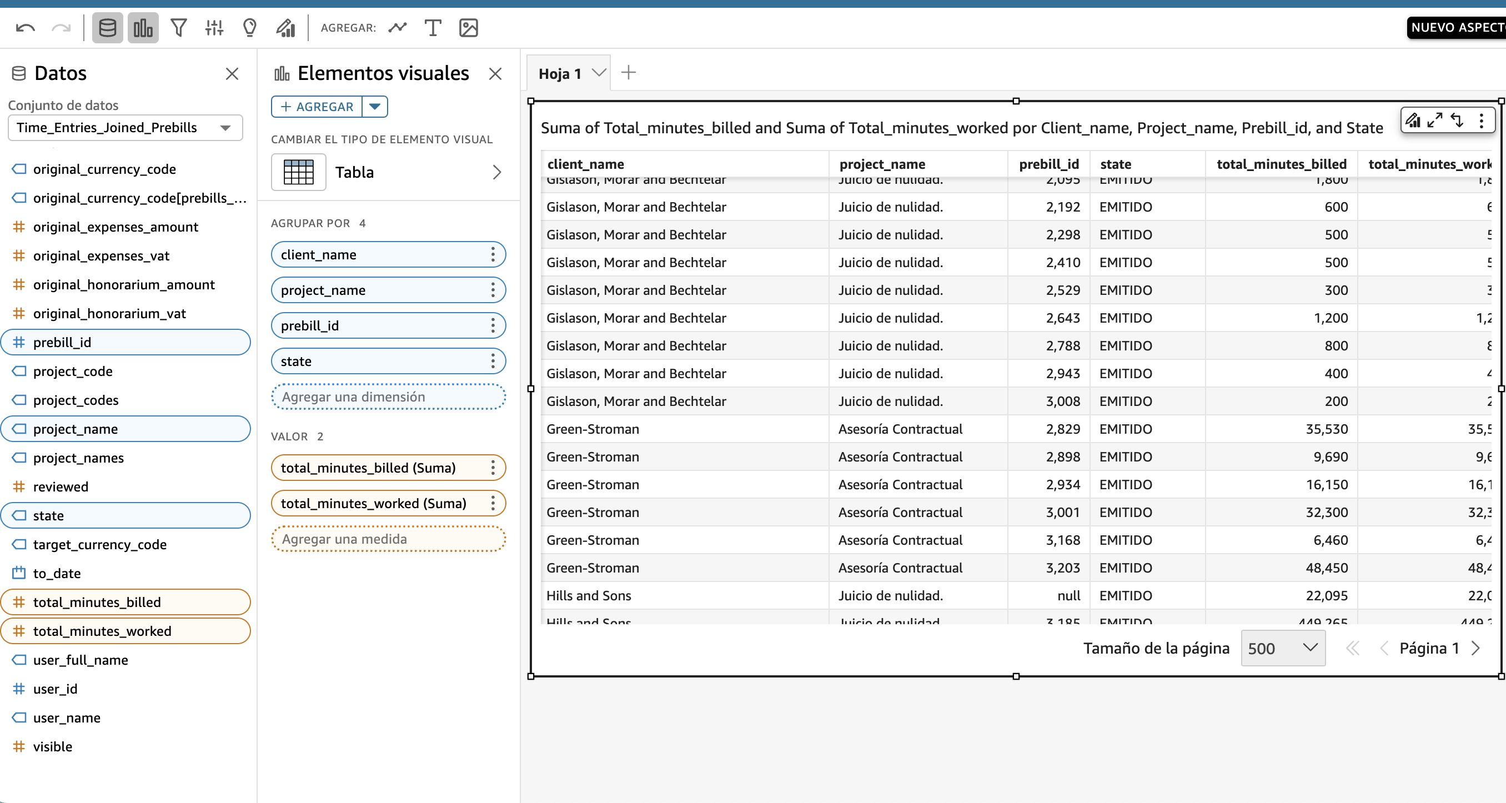Image resolution: width=1506 pixels, height=803 pixels.
Task: Select total_minutes_billed field in data list
Action: point(125,603)
